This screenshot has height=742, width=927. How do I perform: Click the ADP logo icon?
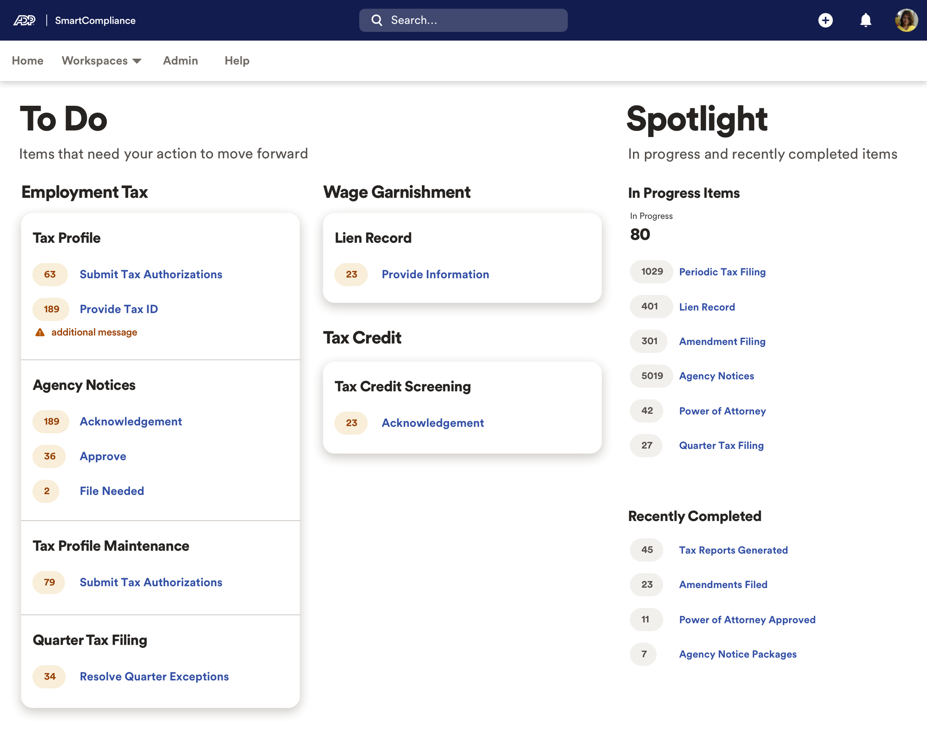(x=24, y=20)
